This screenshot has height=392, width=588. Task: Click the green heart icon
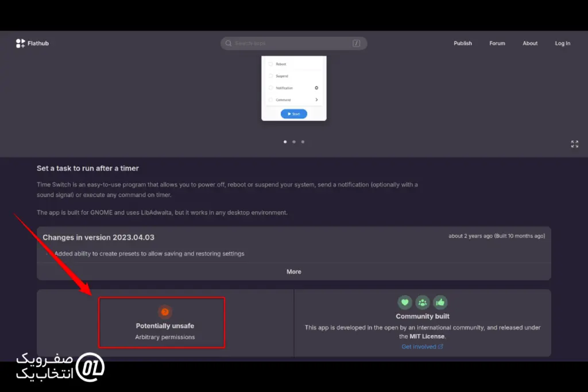405,302
